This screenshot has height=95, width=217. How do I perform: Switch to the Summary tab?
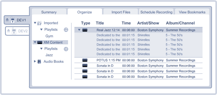pyautogui.click(x=49, y=12)
